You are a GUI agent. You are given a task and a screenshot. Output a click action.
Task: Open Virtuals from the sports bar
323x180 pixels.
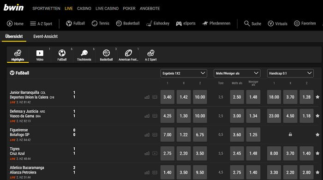(x=277, y=24)
